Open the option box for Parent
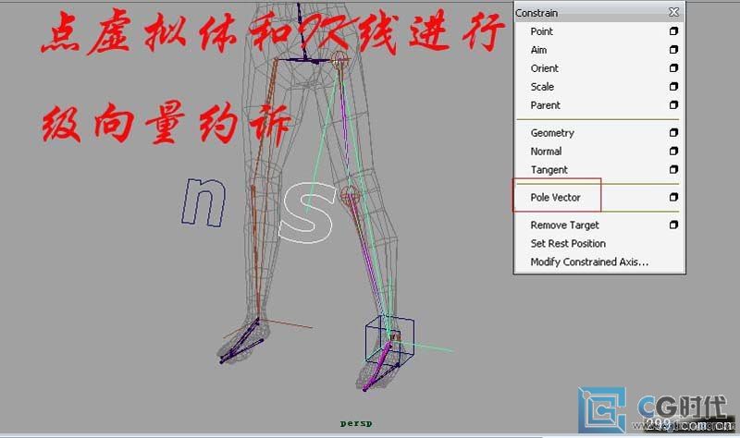This screenshot has height=438, width=740. click(673, 104)
